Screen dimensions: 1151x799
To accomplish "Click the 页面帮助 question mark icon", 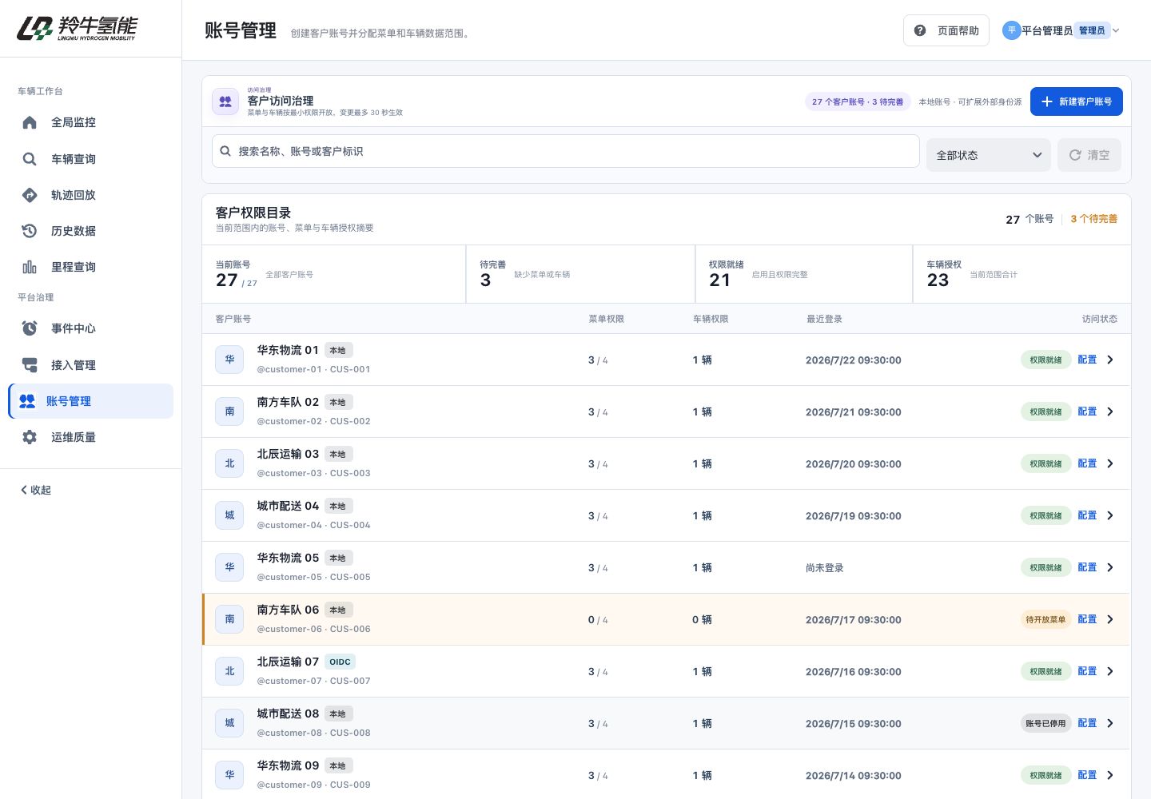I will 920,30.
